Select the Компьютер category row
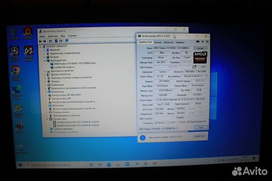The width and height of the screenshot is (272, 181). coord(56,92)
